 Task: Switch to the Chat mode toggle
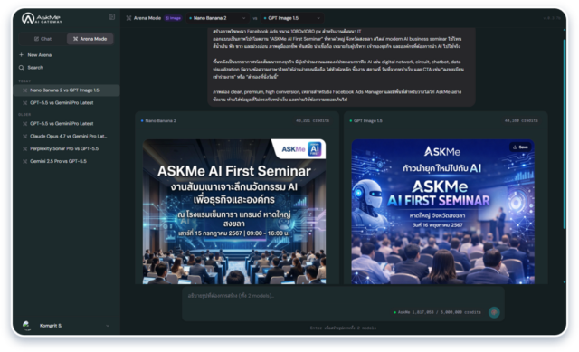(43, 39)
